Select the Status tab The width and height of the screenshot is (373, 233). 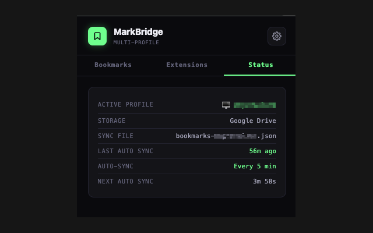[x=260, y=65]
